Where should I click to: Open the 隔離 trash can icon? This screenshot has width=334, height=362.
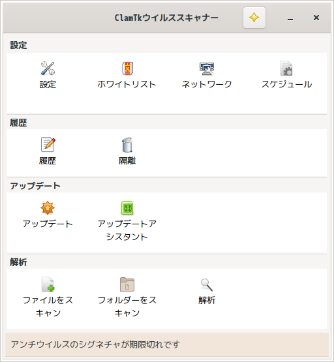tap(127, 145)
